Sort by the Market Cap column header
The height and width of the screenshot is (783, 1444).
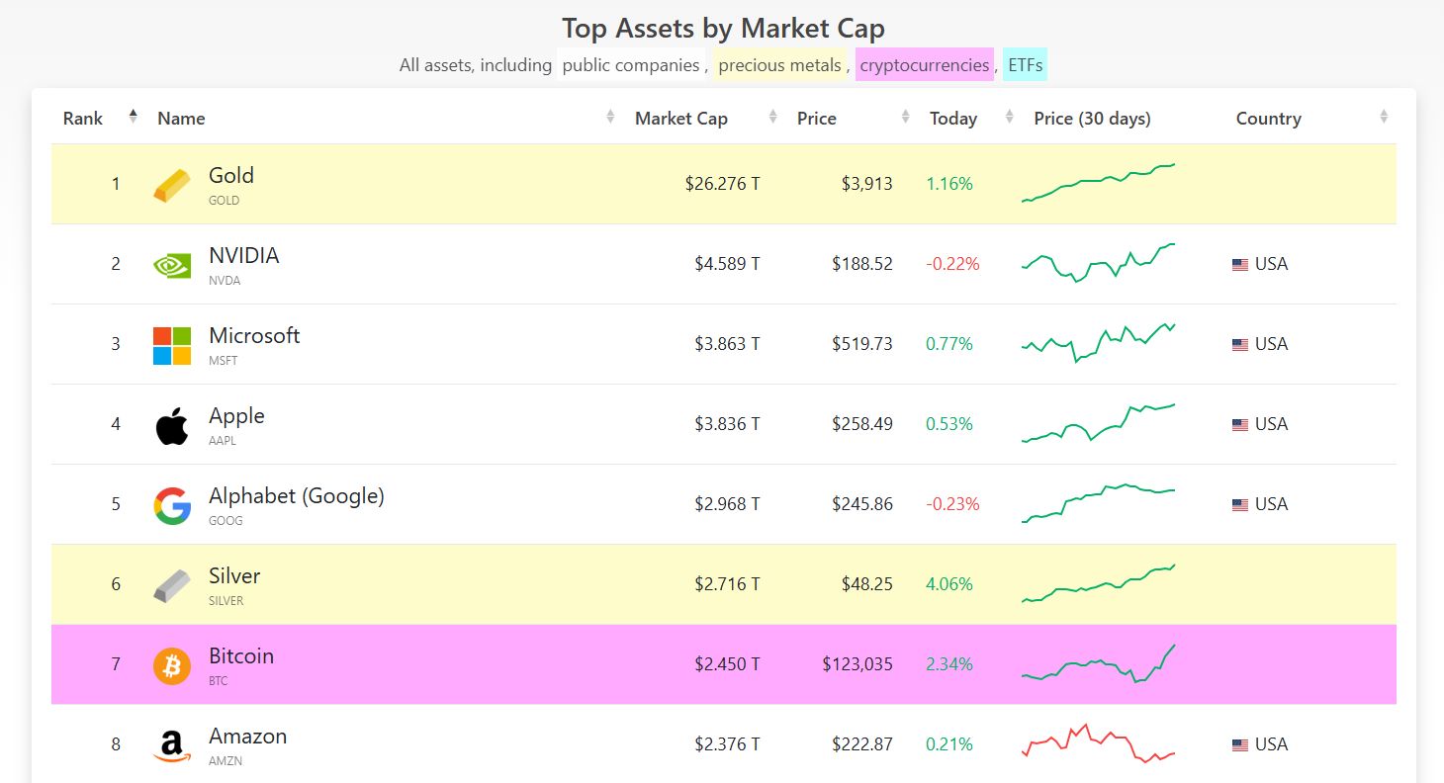[x=681, y=119]
